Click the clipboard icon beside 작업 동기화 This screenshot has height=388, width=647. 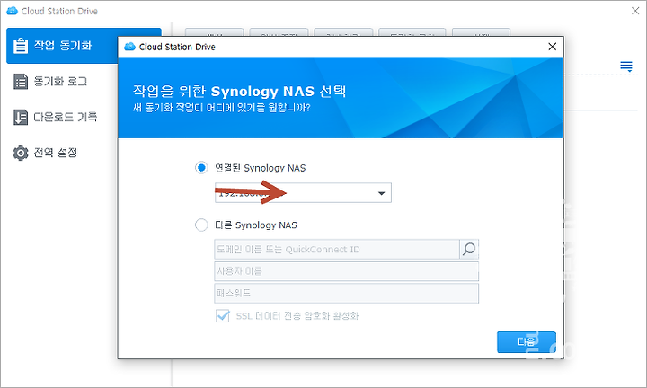pyautogui.click(x=21, y=46)
